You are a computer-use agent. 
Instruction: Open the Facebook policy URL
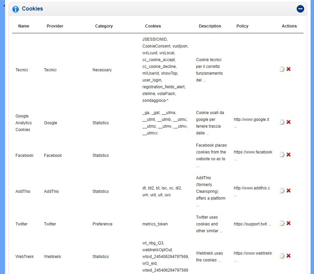coord(253,152)
